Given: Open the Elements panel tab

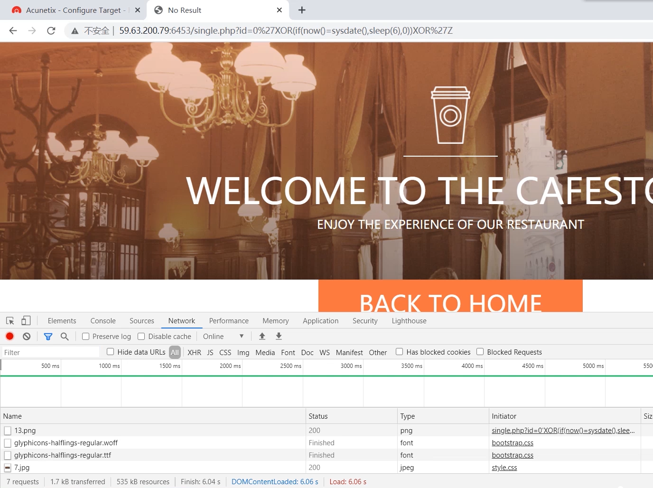Looking at the screenshot, I should pyautogui.click(x=62, y=321).
